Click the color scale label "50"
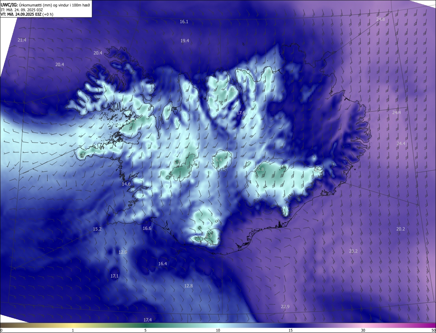The image size is (436, 333). tap(433, 330)
